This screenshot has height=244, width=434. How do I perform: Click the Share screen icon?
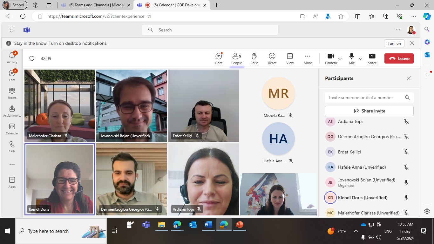[372, 58]
